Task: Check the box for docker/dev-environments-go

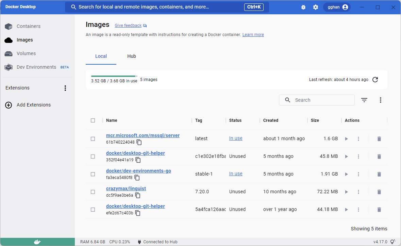Action: (x=93, y=174)
